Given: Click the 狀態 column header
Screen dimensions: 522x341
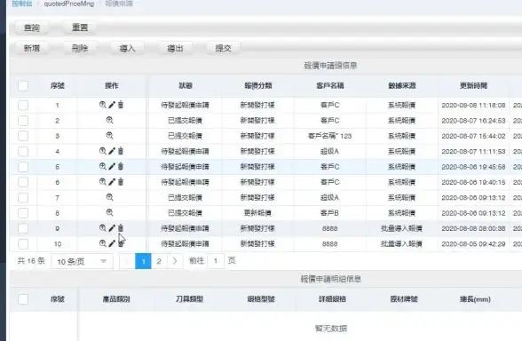Looking at the screenshot, I should [186, 85].
